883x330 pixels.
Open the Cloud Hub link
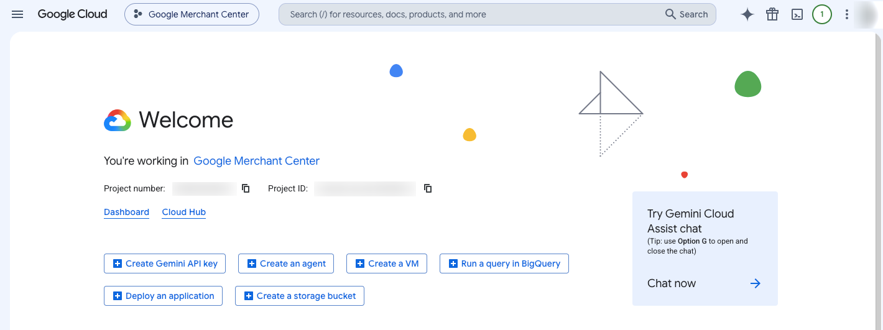pyautogui.click(x=184, y=212)
